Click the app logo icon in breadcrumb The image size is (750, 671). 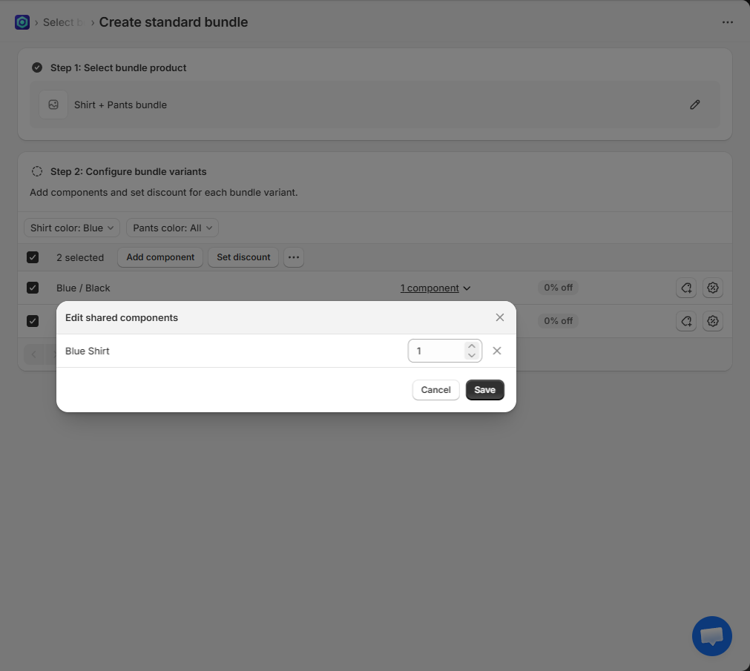(x=22, y=22)
